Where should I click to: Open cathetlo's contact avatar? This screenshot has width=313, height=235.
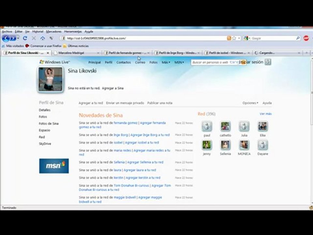click(225, 126)
